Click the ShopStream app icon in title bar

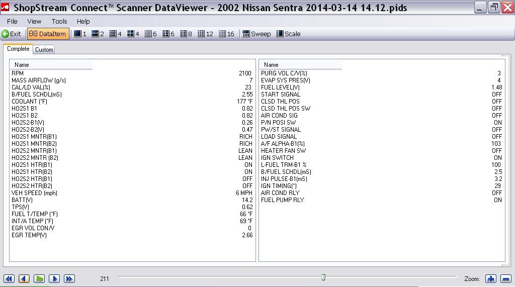point(5,7)
